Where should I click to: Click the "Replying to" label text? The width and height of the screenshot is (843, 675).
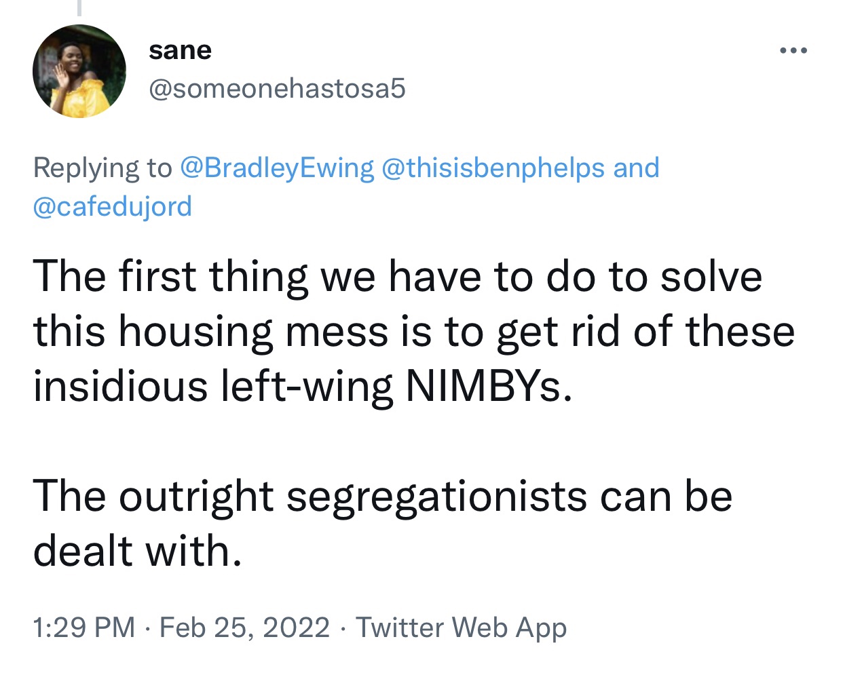[x=102, y=168]
